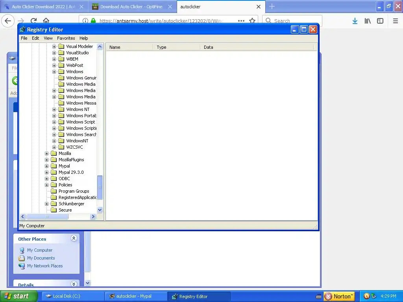
Task: Click the tree vertical scrollbar thumb
Action: point(100,187)
